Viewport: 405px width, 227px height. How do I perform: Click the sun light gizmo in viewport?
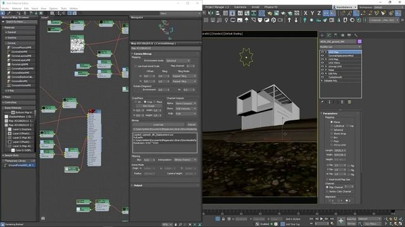point(246,57)
